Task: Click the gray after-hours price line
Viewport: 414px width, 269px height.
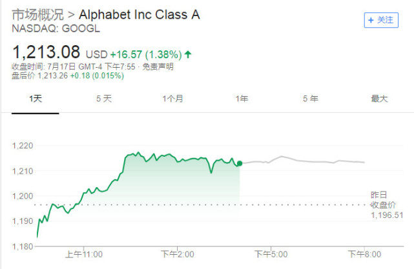Action: [x=303, y=160]
